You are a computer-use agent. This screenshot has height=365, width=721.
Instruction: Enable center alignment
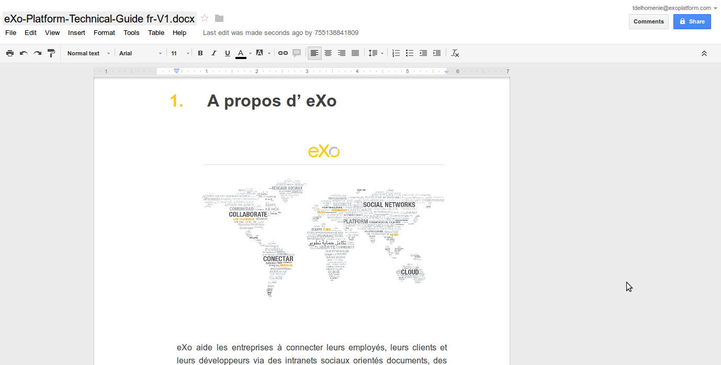point(328,53)
